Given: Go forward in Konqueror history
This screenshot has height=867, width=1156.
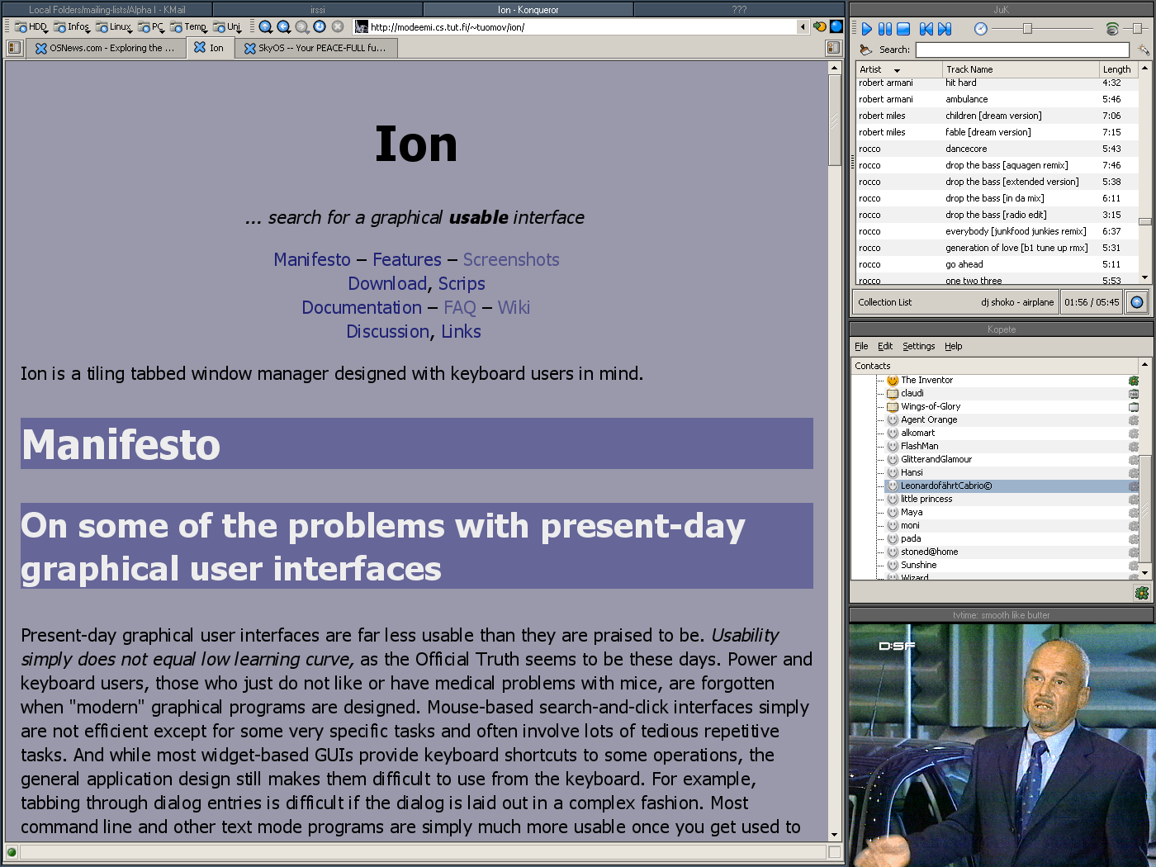Looking at the screenshot, I should click(x=302, y=27).
